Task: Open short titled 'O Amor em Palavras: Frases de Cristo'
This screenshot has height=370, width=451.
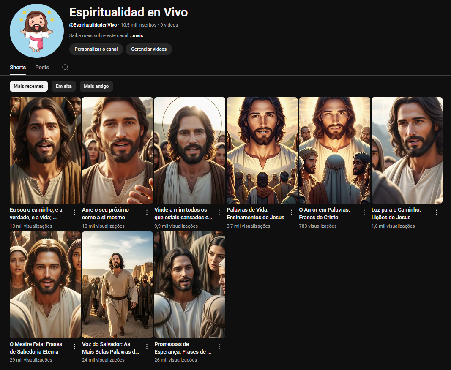Action: click(x=325, y=214)
